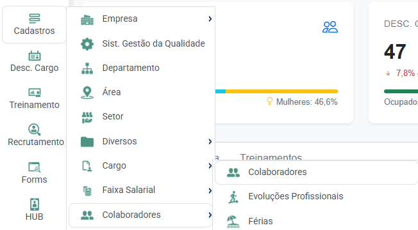Open the Treinamento sidebar icon
Viewport: 418px width, 230px height.
(35, 93)
